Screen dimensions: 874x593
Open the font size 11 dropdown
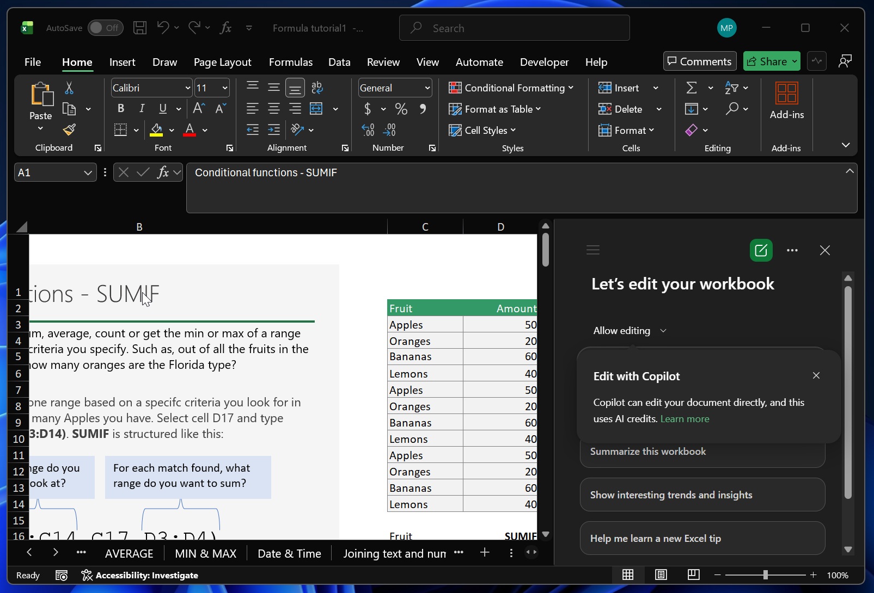224,88
